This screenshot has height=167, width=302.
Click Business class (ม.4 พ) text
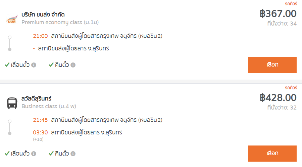click(x=49, y=107)
